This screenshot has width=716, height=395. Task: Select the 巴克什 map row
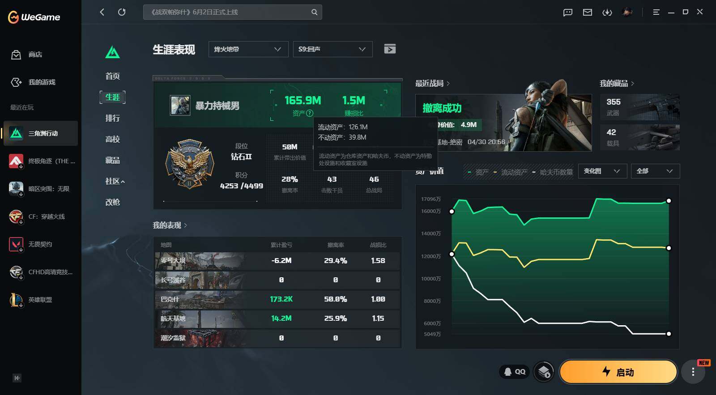(277, 299)
